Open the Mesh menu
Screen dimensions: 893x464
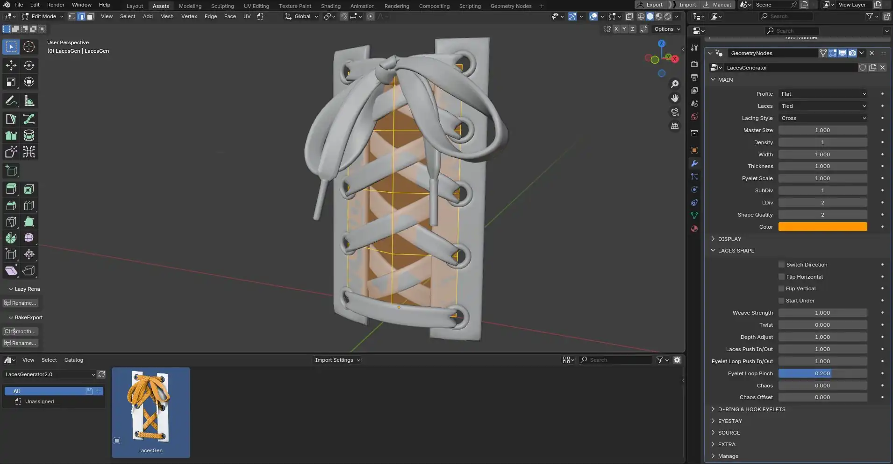coord(166,16)
